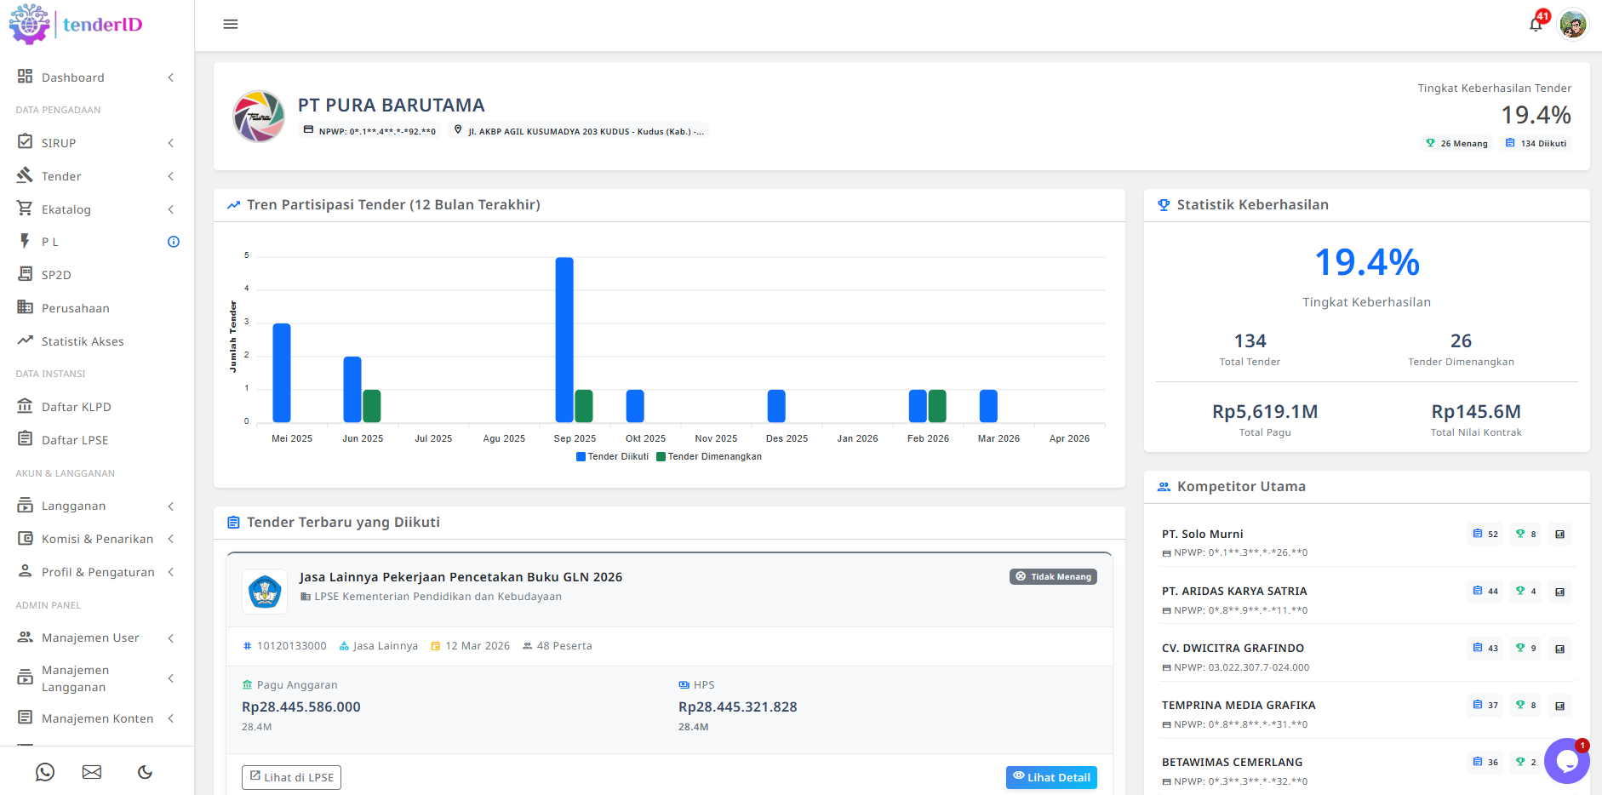Toggle the hamburger sidebar menu
The width and height of the screenshot is (1602, 795).
(x=231, y=25)
